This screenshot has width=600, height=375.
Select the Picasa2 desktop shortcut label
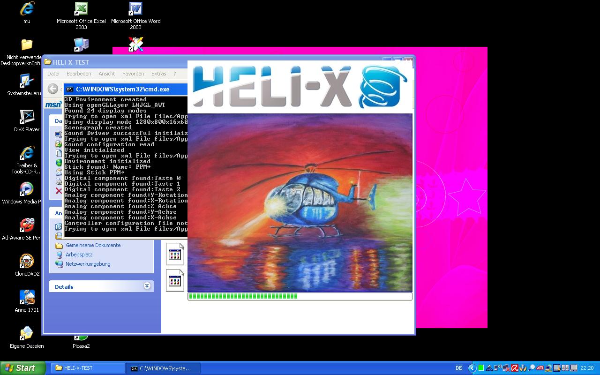point(81,346)
